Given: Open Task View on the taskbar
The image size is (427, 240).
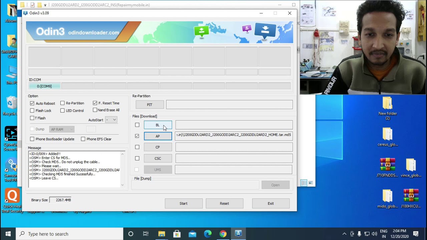Looking at the screenshot, I should [x=146, y=234].
